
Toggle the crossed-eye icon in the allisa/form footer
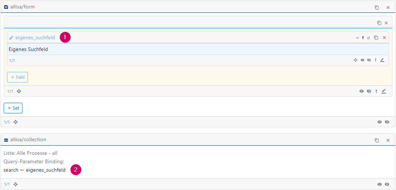387,122
